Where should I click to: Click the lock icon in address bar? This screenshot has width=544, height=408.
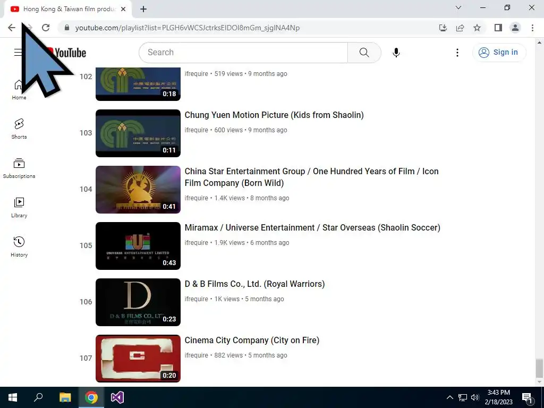(x=66, y=28)
